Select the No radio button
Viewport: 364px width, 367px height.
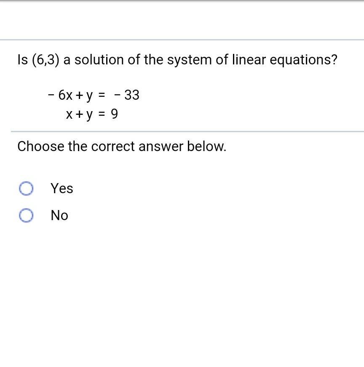[x=26, y=215]
